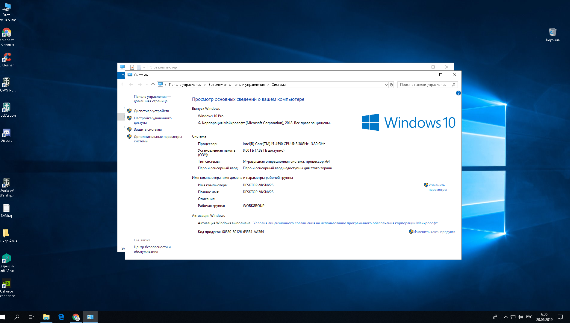The height and width of the screenshot is (323, 575).
Task: Open Microsoft Edge from the taskbar
Action: point(61,317)
